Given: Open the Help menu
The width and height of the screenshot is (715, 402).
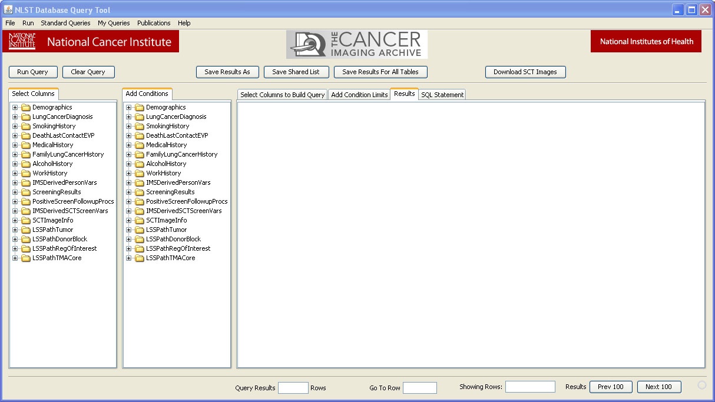Looking at the screenshot, I should click(184, 23).
